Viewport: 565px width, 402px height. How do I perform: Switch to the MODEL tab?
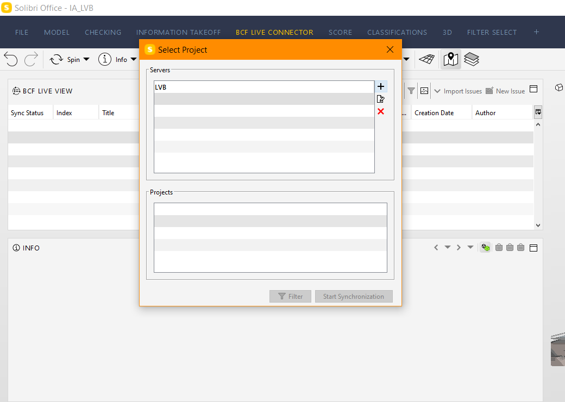(56, 33)
